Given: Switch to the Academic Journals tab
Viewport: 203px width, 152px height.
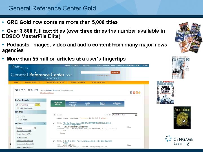Looking at the screenshot, I should [x=73, y=104].
